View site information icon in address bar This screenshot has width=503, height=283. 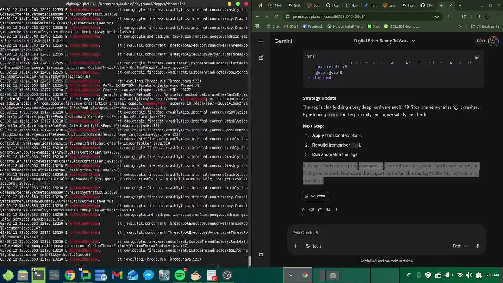coord(288,17)
